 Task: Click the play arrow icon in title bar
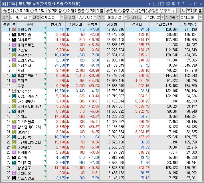(x=150, y=4)
